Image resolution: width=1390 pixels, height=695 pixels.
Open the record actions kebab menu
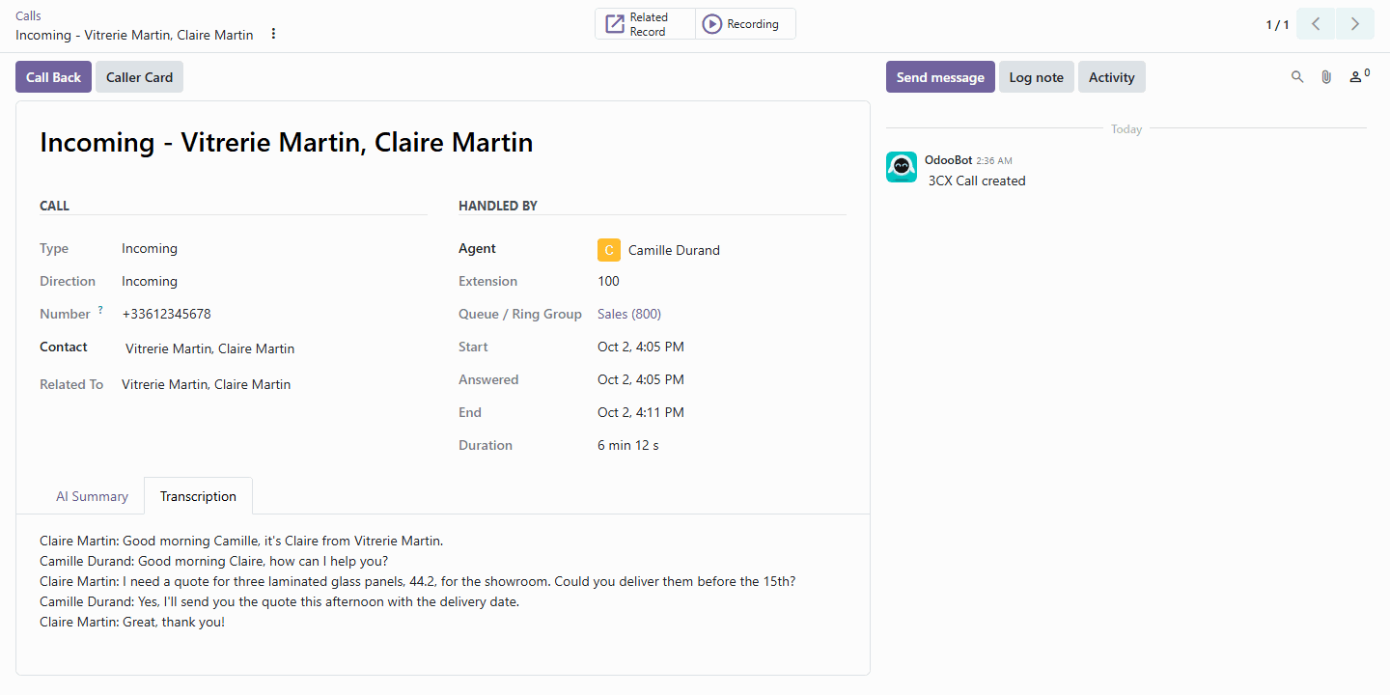(x=273, y=34)
